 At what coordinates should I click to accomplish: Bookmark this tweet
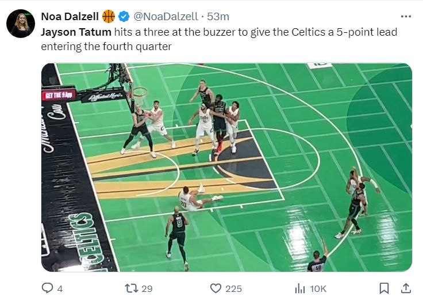(384, 288)
